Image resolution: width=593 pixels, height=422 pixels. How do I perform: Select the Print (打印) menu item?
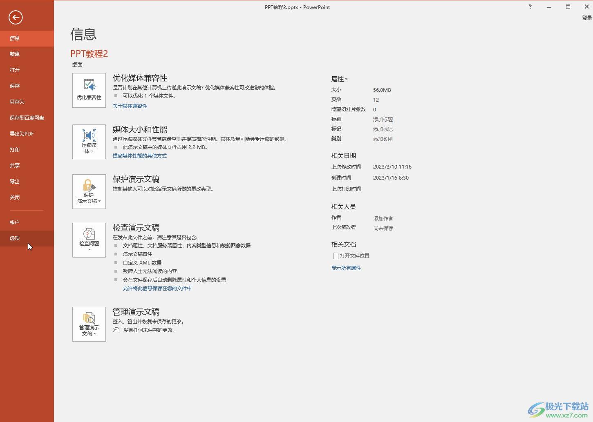point(27,150)
